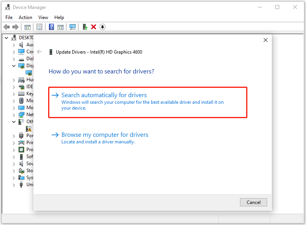Click the dialog's back arrow
Screen dimensions: 306x225
(40, 52)
